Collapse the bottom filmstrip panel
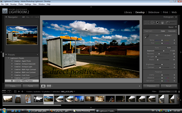Image resolution: width=182 pixels, height=113 pixels. click(91, 108)
